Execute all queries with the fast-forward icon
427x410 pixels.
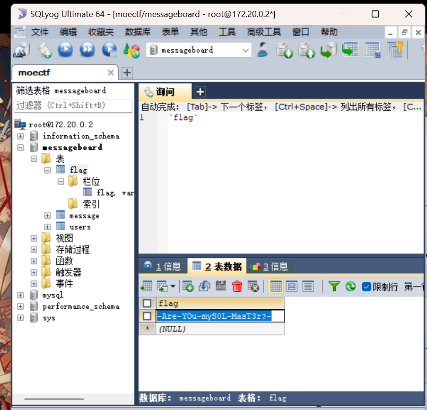(87, 50)
